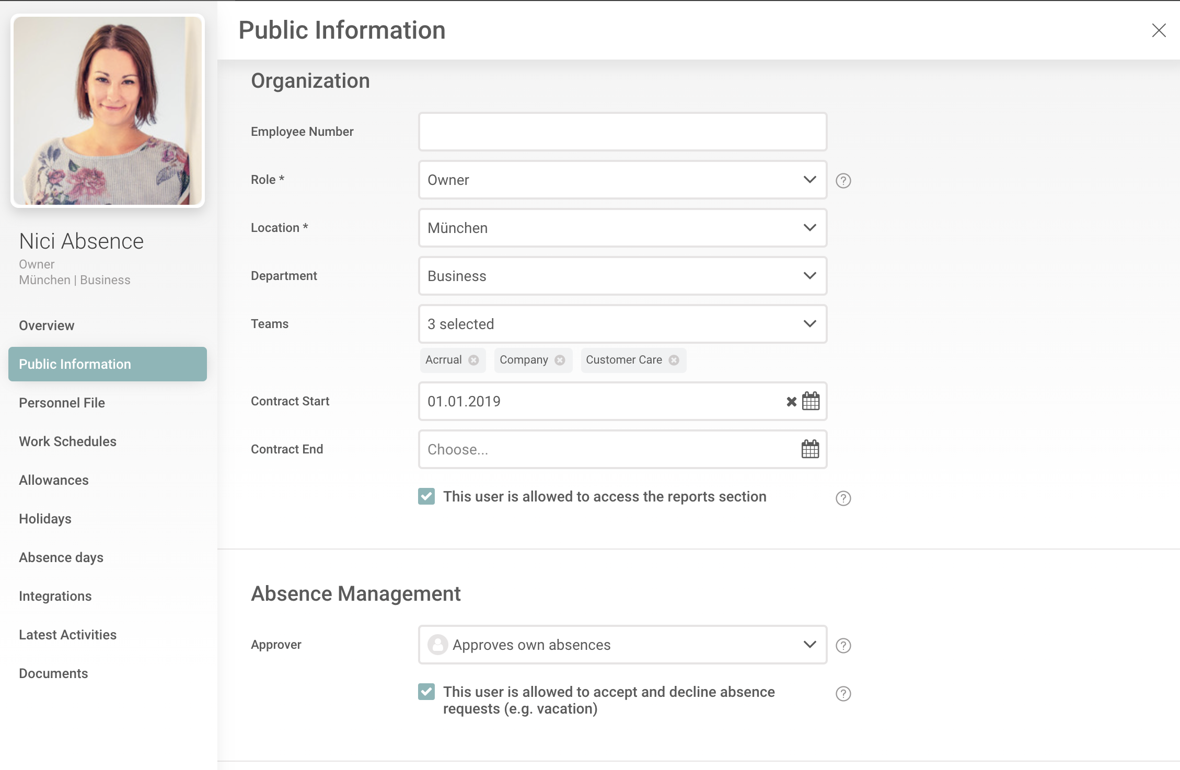Viewport: 1180px width, 770px height.
Task: Open the Latest Activities section
Action: [67, 635]
